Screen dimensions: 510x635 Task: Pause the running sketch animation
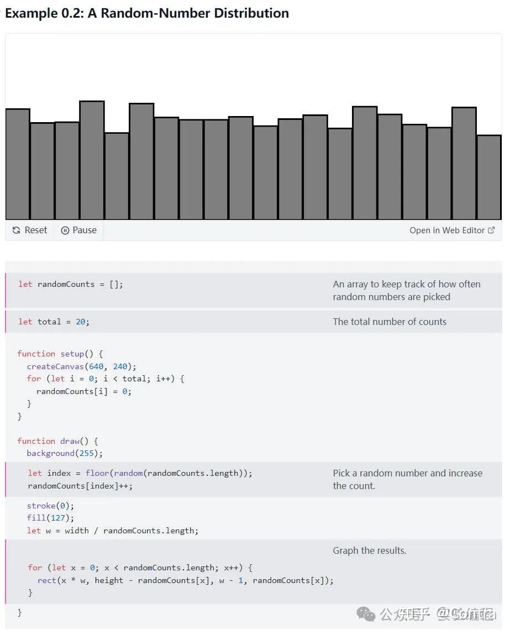pos(78,230)
